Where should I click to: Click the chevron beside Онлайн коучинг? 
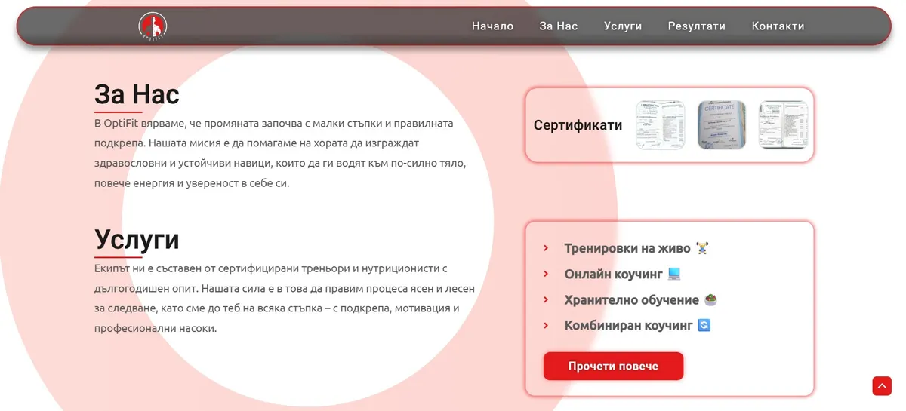click(x=546, y=274)
